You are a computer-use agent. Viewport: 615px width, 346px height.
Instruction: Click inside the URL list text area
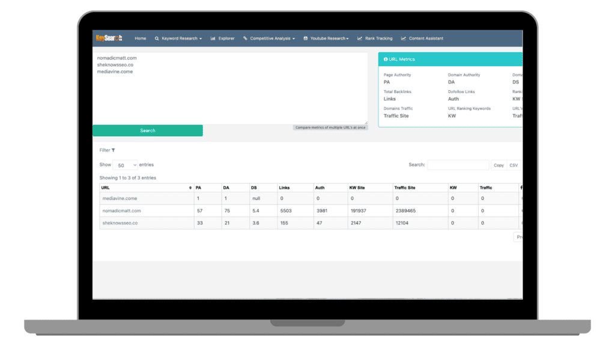point(230,88)
